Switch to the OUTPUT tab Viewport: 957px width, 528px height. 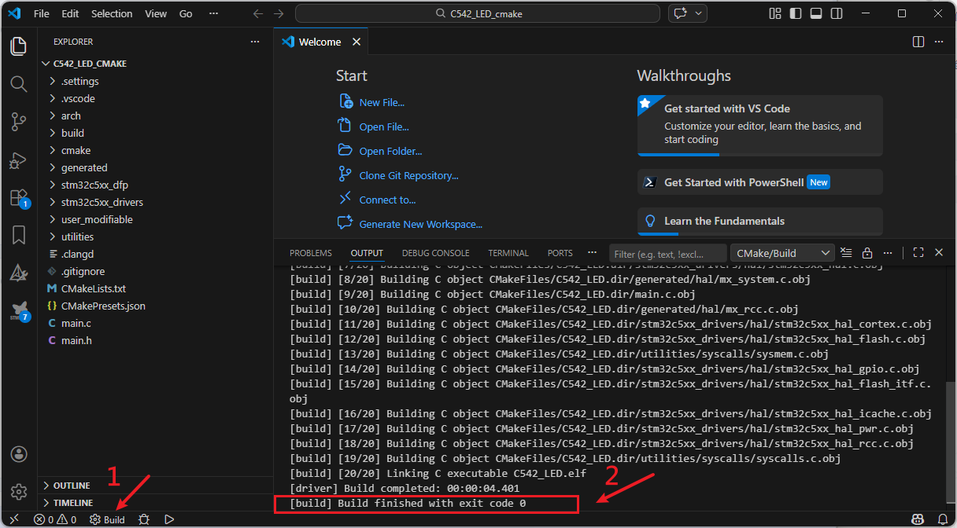pyautogui.click(x=367, y=253)
